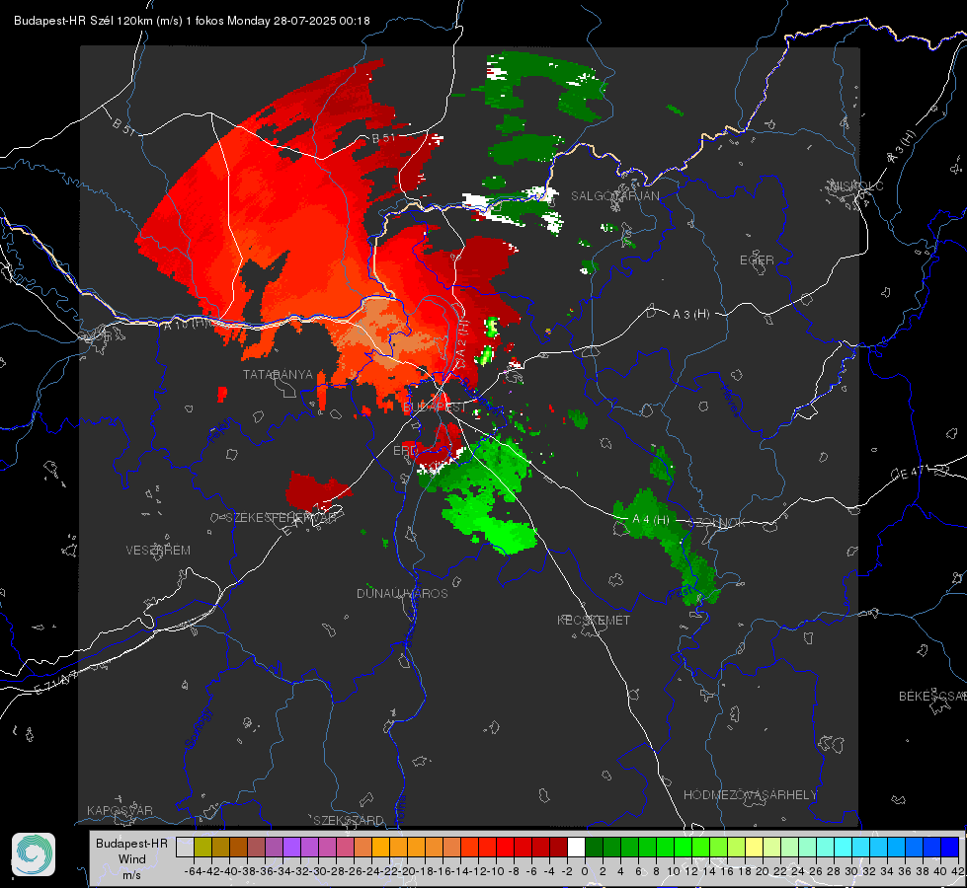Click the legend value '-64'
This screenshot has width=967, height=888.
point(194,871)
